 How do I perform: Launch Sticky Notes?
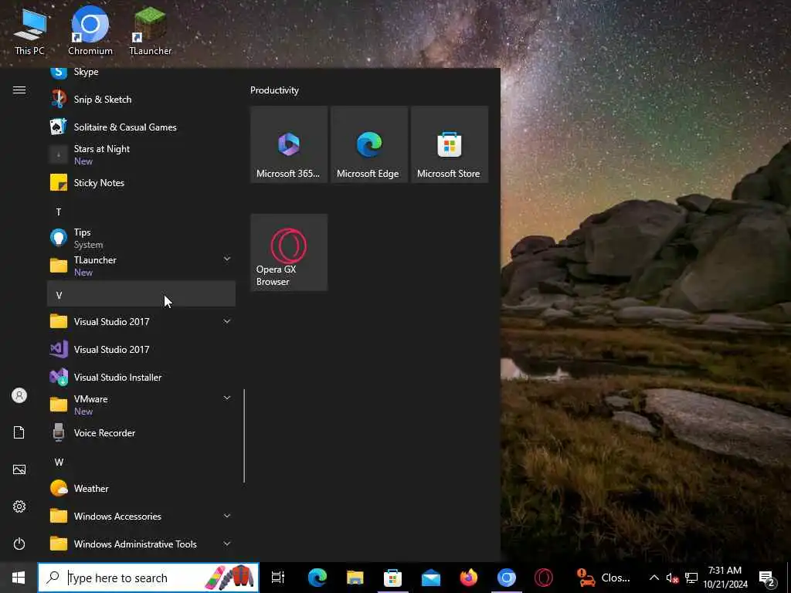click(141, 182)
